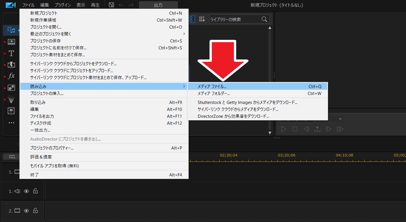Open the overlay room icon with stars
The image size is (406, 222).
click(x=11, y=88)
